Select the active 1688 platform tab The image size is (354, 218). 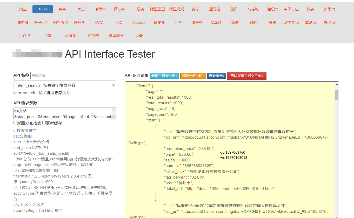(43, 9)
